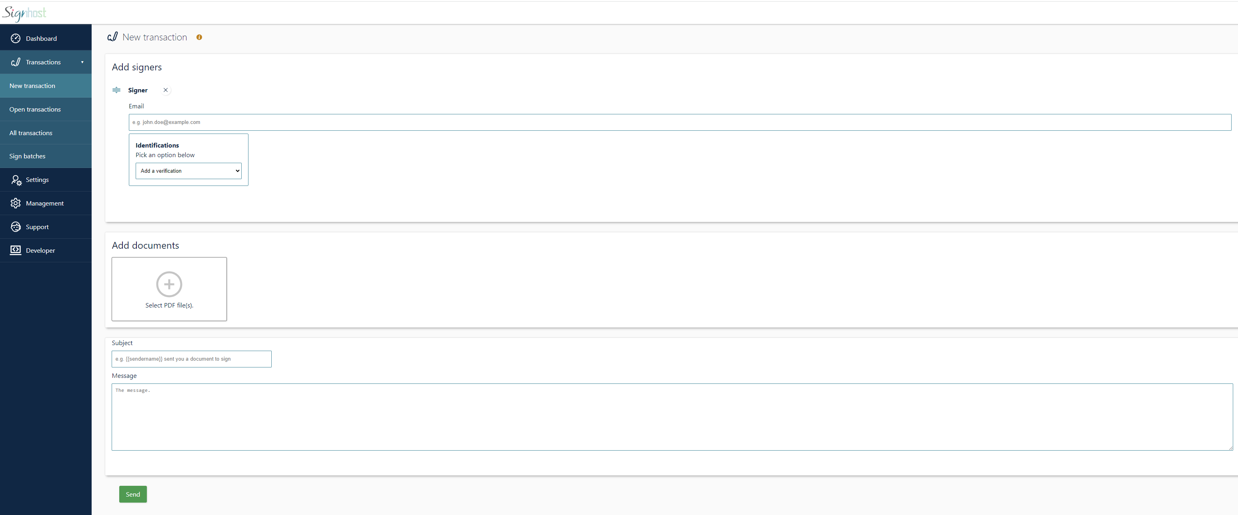Collapse the Transactions menu arrow
Viewport: 1238px width, 515px height.
click(82, 62)
